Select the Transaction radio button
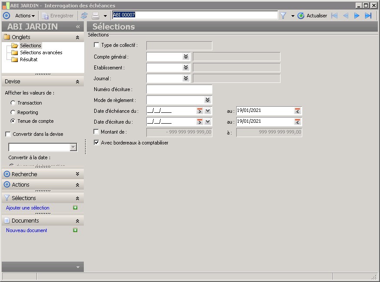Viewport: 380px width, 282px height. (13, 103)
